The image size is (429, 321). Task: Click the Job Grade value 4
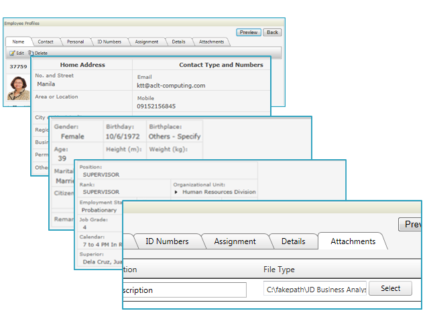pyautogui.click(x=84, y=227)
